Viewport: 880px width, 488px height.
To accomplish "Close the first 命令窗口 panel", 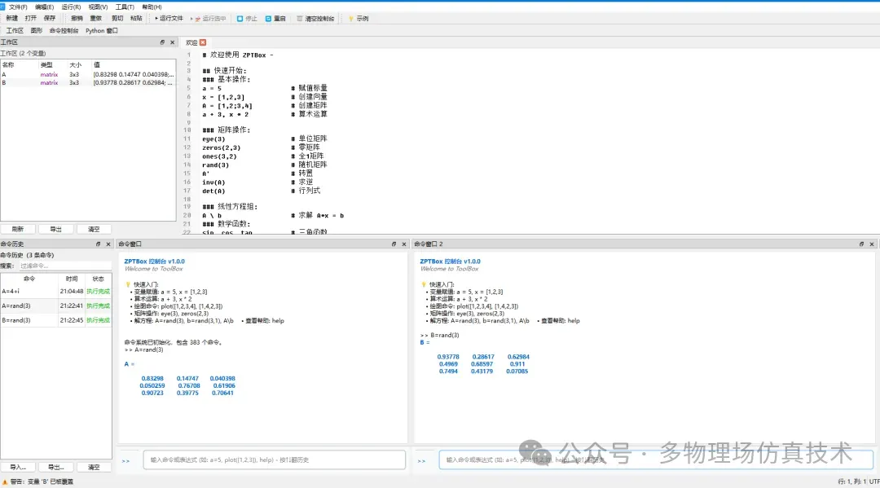I will pyautogui.click(x=404, y=244).
